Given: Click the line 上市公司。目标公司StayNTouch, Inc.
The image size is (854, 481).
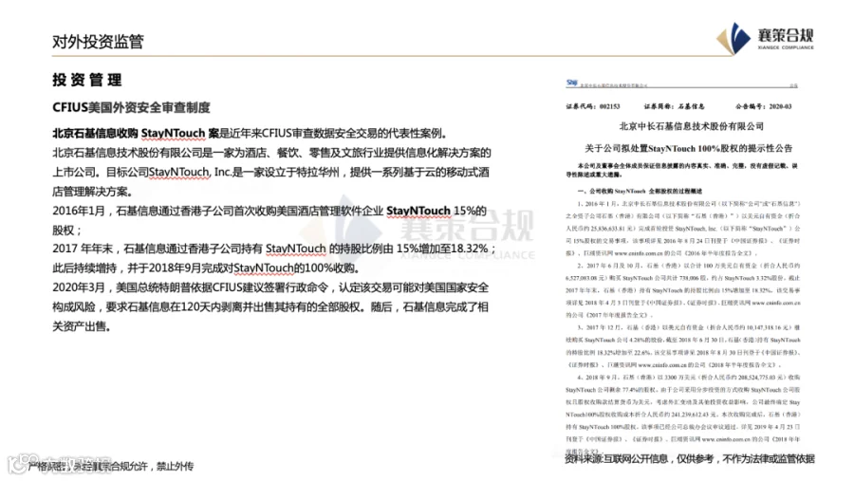Looking at the screenshot, I should click(270, 172).
